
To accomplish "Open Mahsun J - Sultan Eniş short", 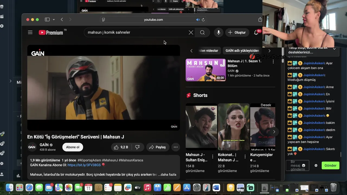I will pyautogui.click(x=201, y=127).
